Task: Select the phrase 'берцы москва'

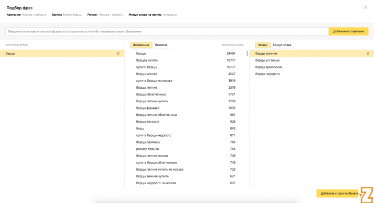Action: click(x=147, y=74)
